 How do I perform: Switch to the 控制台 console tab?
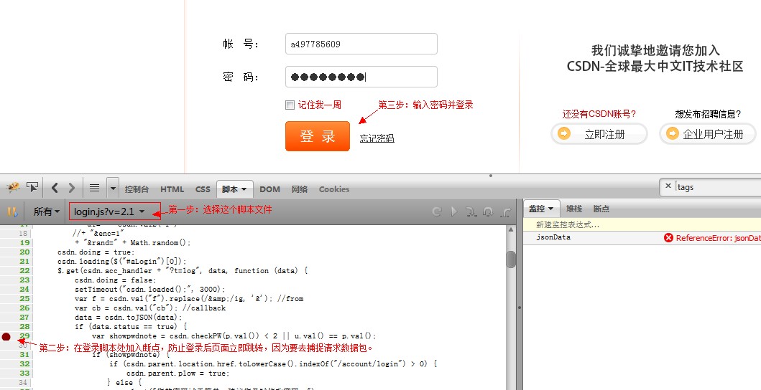point(137,189)
